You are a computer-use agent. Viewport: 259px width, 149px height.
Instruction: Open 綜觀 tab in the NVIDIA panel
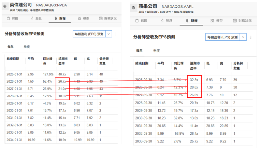pyautogui.click(x=13, y=19)
